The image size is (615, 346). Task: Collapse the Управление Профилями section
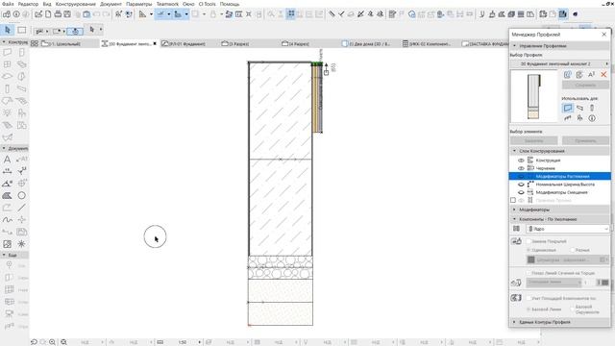(515, 46)
